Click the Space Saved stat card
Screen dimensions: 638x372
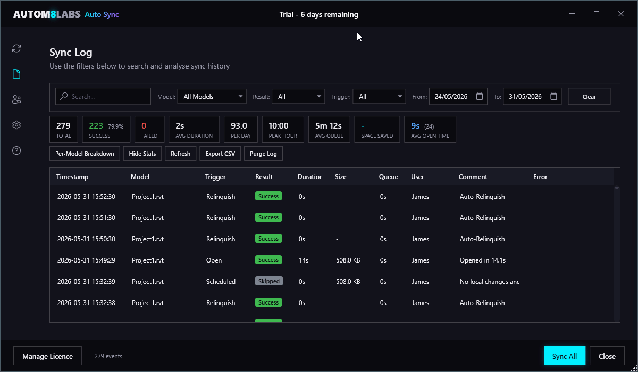[x=377, y=130]
